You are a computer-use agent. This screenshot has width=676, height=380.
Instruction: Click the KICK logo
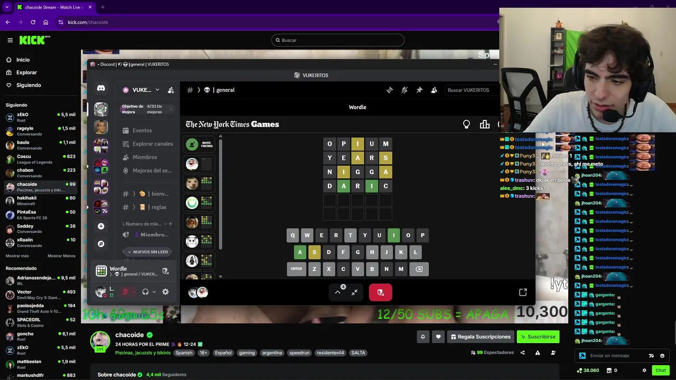pyautogui.click(x=34, y=40)
